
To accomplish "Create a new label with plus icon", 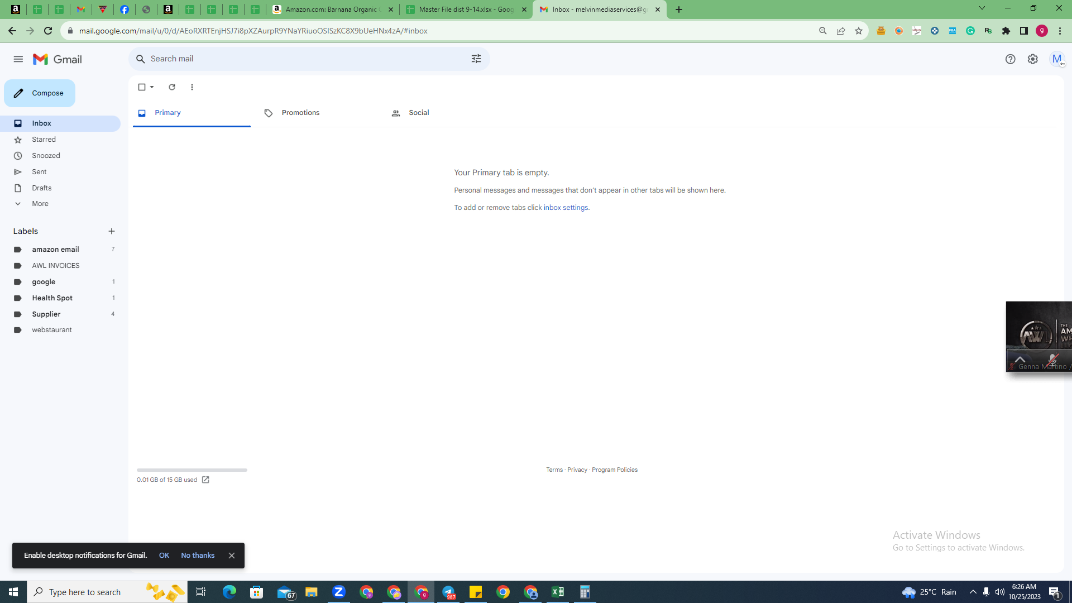I will pos(112,231).
